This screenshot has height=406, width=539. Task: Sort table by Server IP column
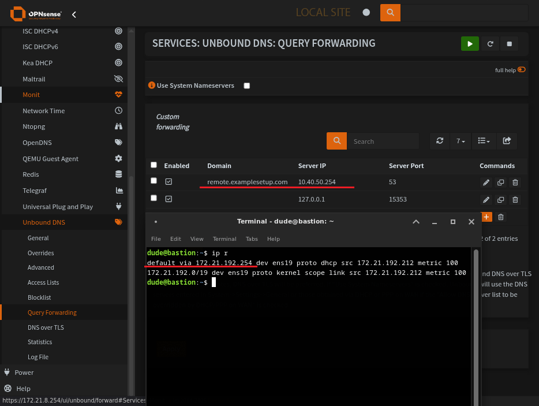point(312,166)
